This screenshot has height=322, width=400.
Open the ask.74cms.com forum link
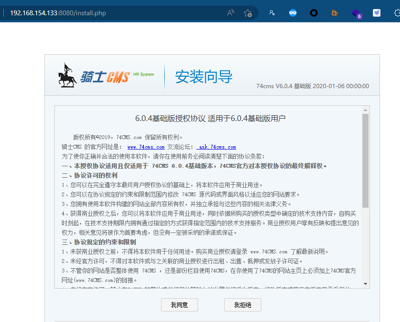tap(216, 147)
